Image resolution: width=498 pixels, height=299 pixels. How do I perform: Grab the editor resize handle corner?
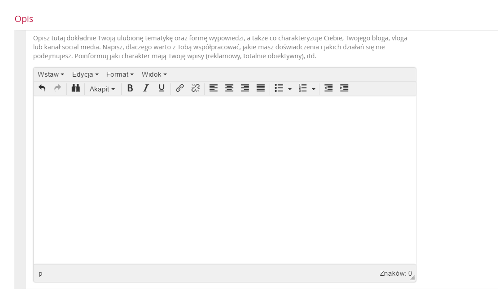(x=412, y=278)
